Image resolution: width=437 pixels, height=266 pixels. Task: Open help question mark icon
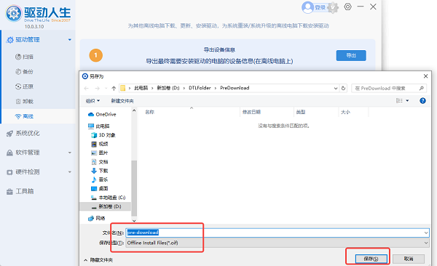pyautogui.click(x=422, y=101)
